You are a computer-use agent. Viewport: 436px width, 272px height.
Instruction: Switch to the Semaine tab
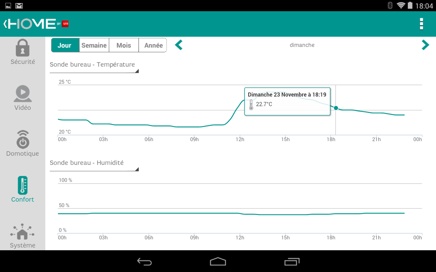pos(94,45)
